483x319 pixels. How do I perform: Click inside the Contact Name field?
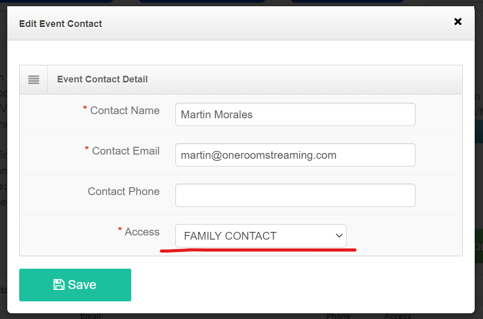point(295,114)
